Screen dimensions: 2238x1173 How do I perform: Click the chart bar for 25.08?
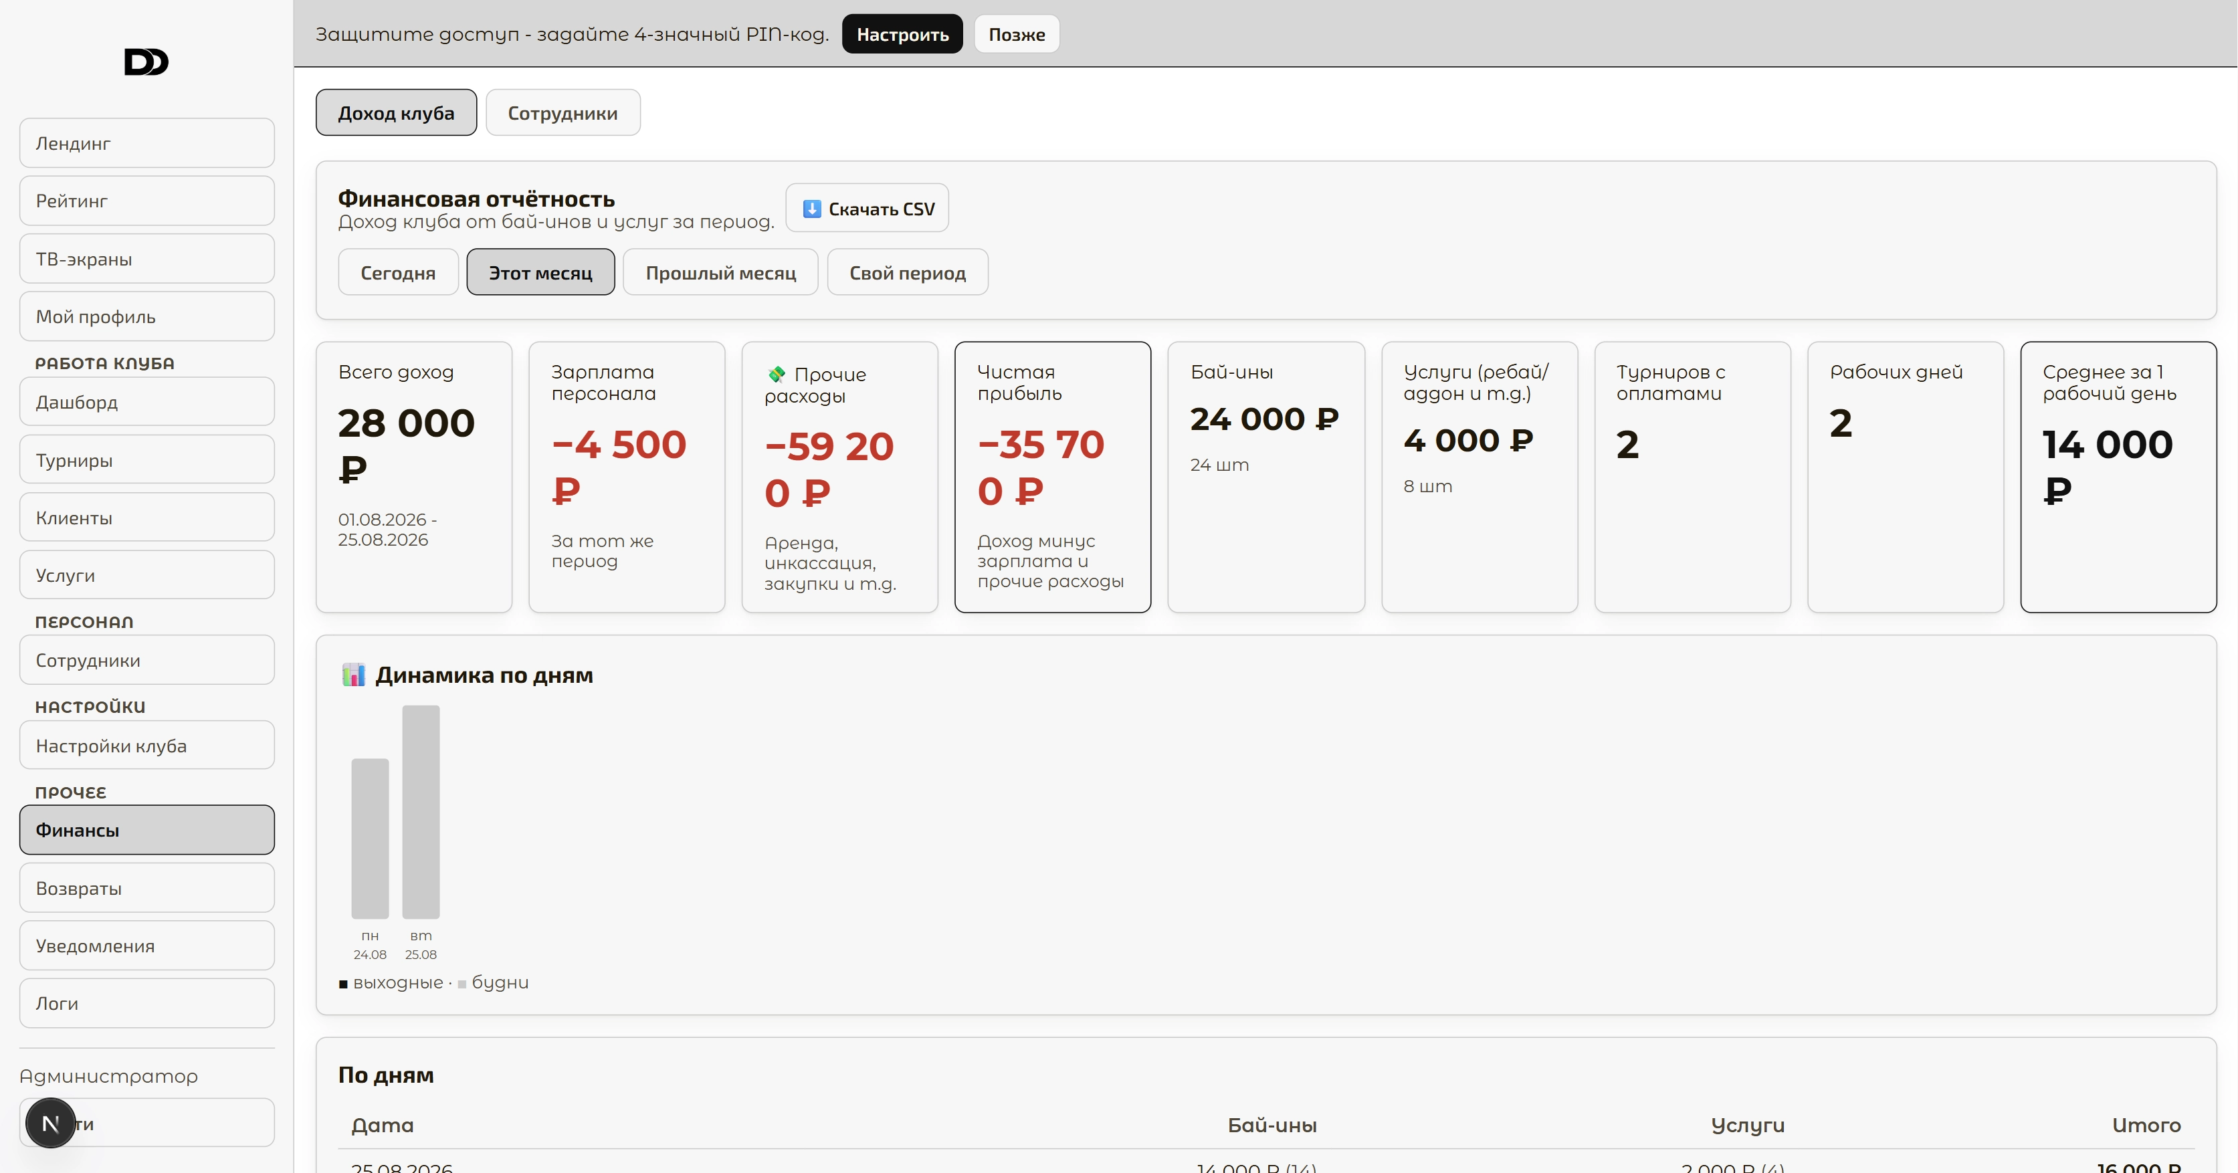[x=421, y=812]
